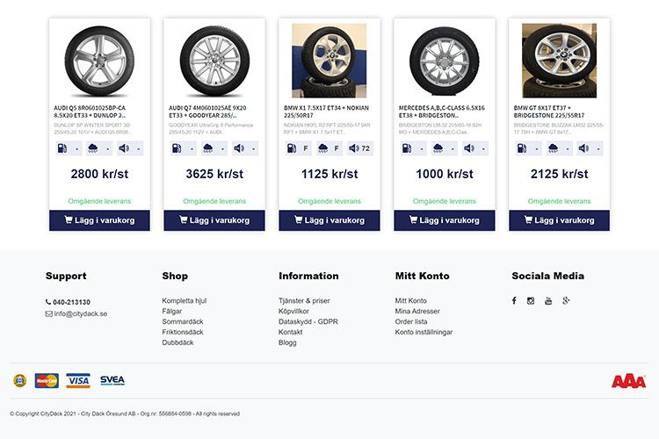Viewport: 659px width, 439px height.
Task: Open the Facebook social media icon
Action: (514, 301)
